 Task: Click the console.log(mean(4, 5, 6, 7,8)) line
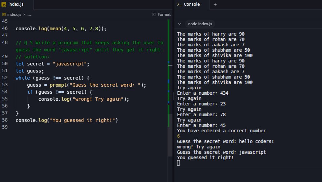tap(61, 29)
